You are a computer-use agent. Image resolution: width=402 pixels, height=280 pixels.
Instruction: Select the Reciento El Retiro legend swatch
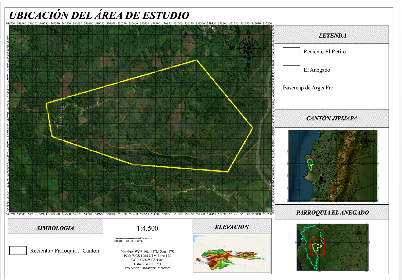click(x=291, y=52)
